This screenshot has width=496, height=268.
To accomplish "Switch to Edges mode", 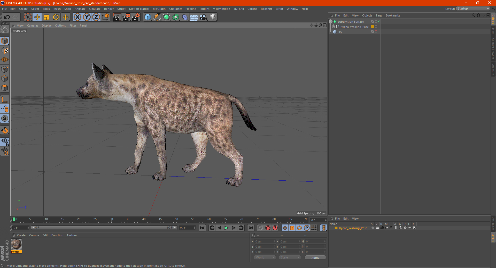I will point(5,79).
